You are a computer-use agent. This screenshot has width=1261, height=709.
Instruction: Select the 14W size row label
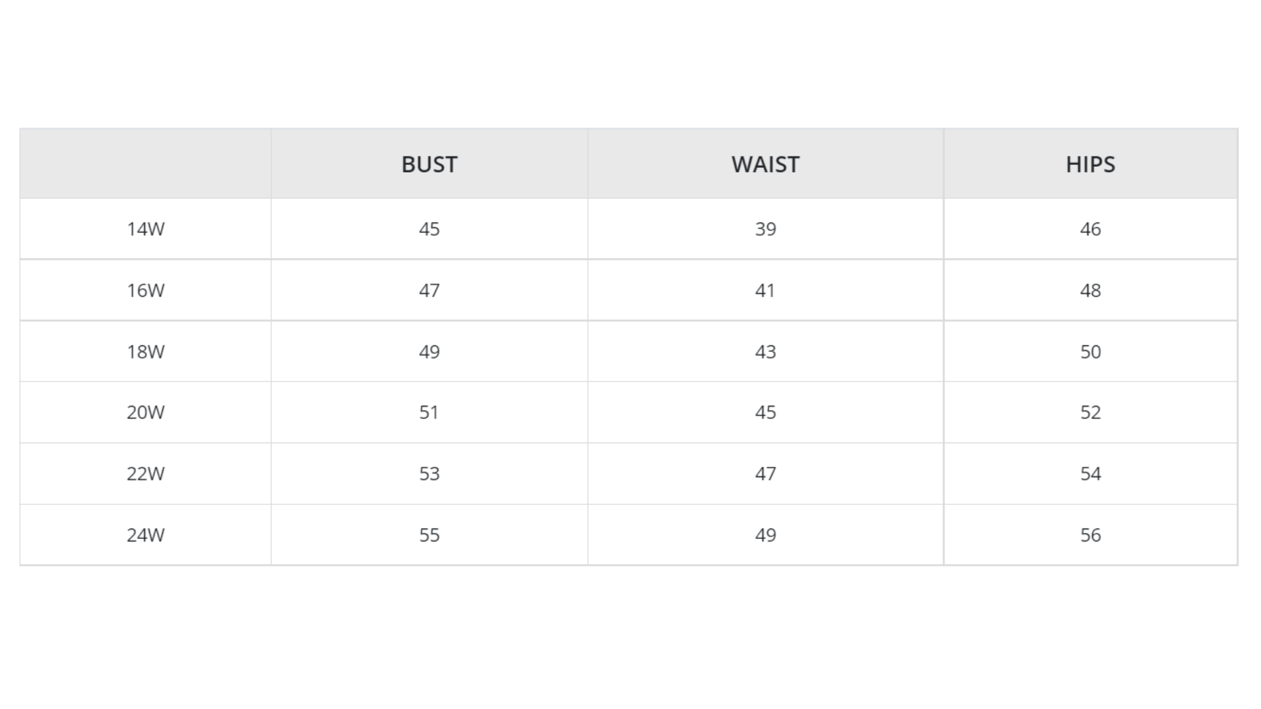click(x=145, y=229)
